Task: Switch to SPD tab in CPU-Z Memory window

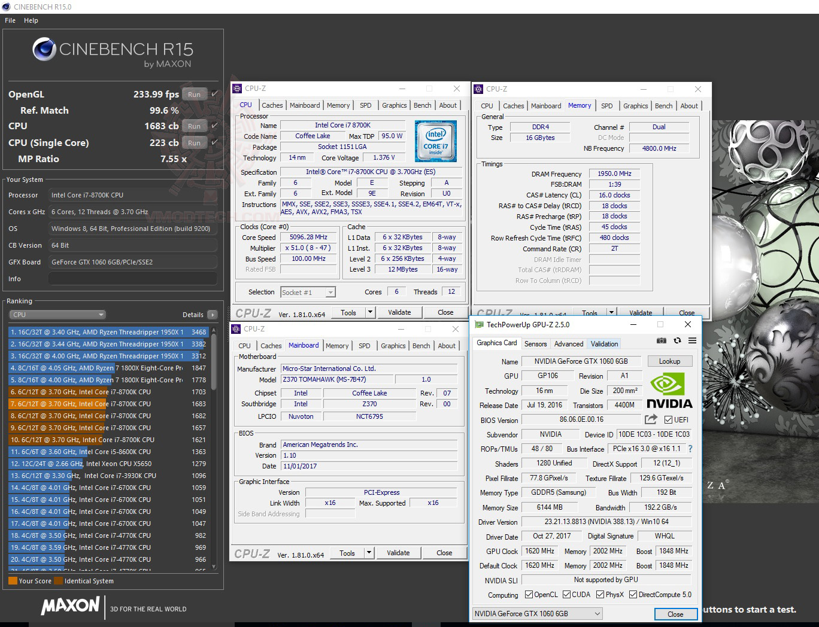Action: tap(606, 106)
